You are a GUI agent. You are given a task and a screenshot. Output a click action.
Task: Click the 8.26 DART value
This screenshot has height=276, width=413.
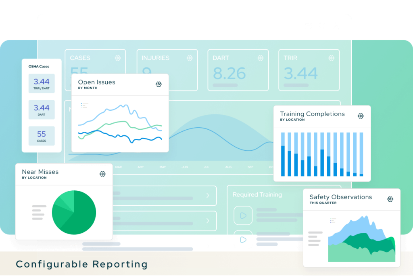click(229, 74)
